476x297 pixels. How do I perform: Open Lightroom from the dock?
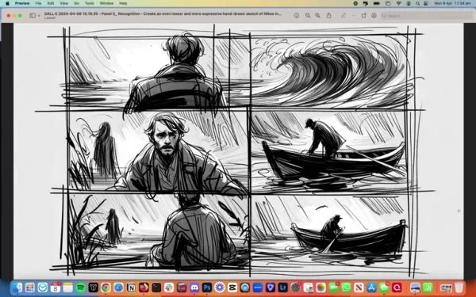tap(283, 287)
